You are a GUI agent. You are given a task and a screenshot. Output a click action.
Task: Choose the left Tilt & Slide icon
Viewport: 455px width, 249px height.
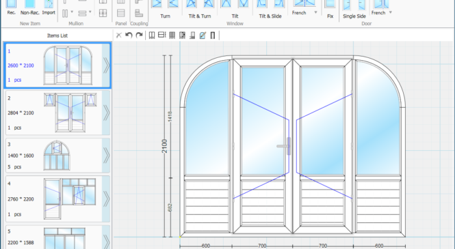[262, 4]
